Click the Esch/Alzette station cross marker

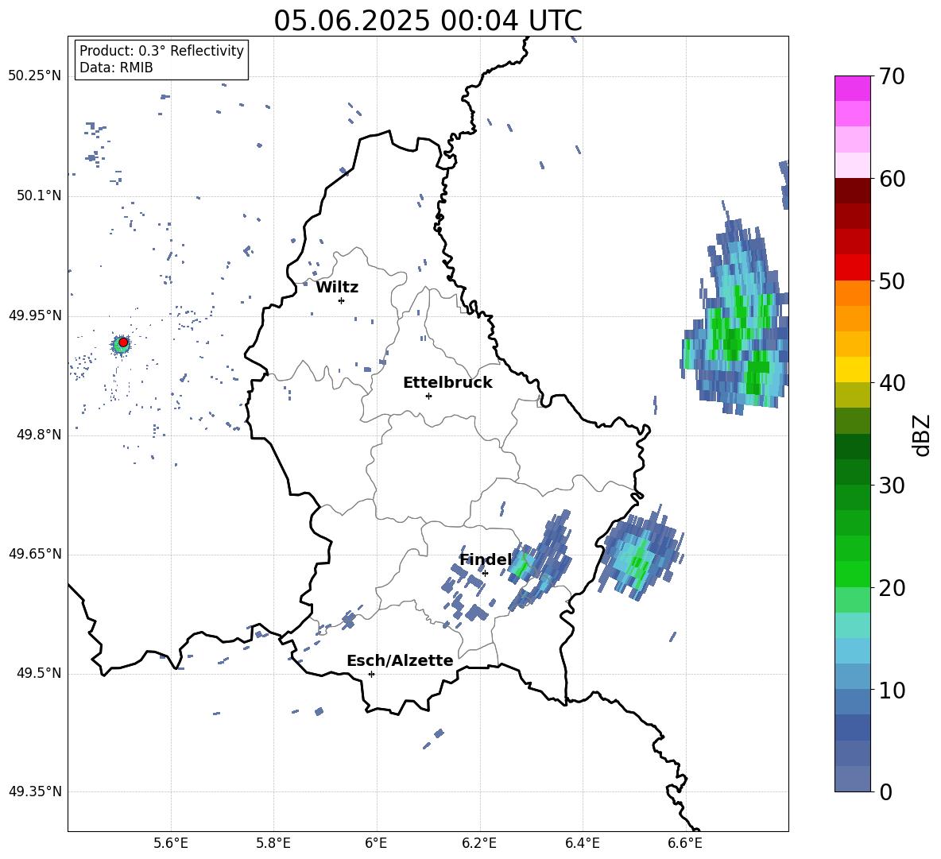click(x=371, y=674)
